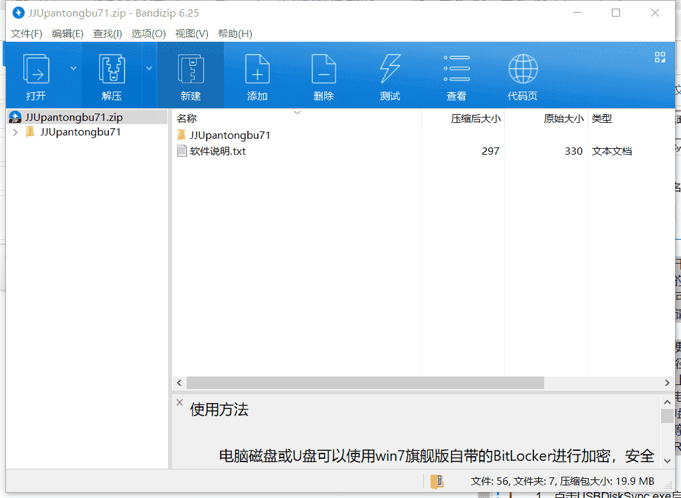Click the right arrow of the horizontal scrollbar
This screenshot has width=681, height=498.
667,382
